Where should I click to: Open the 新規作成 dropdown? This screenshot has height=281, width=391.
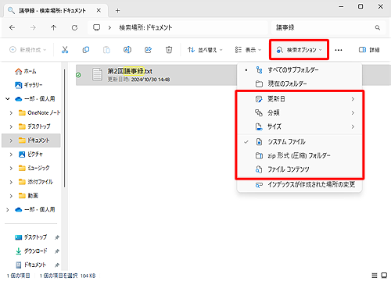tap(27, 50)
